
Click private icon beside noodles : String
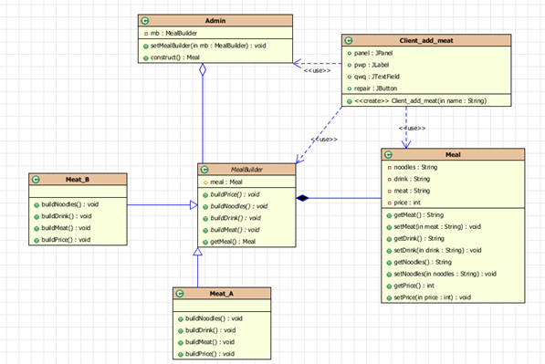(x=389, y=168)
